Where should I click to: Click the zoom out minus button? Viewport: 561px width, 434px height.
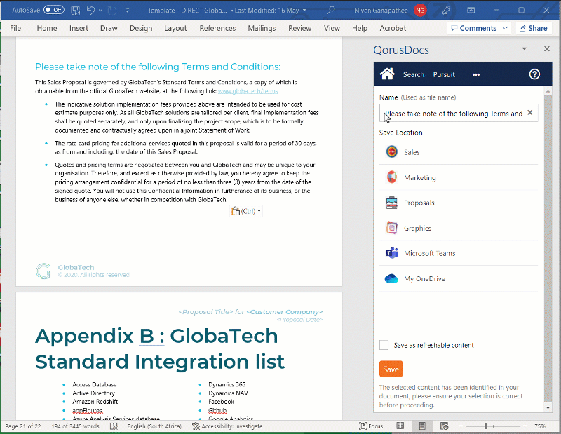(x=461, y=426)
